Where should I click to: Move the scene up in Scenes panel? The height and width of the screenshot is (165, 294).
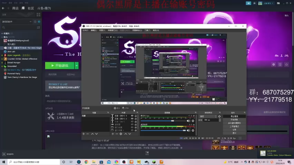[93, 134]
